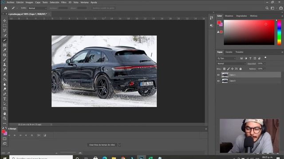Open the options bar Normal mode dropdown
284x159 pixels.
pos(37,8)
